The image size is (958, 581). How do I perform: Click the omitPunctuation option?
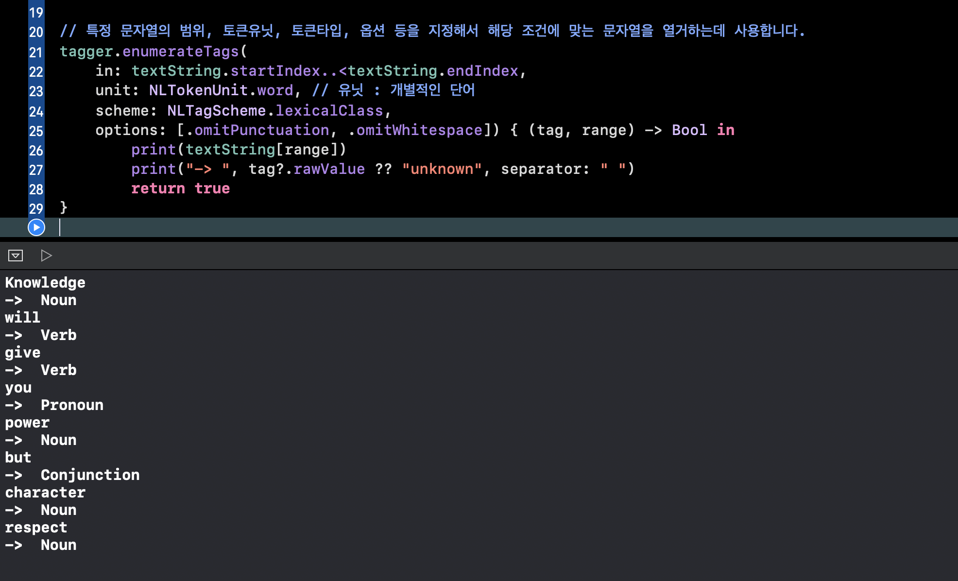pyautogui.click(x=261, y=130)
